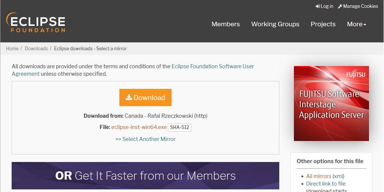
Task: Click the eclipse-inst-win64.exe file link
Action: [x=139, y=127]
